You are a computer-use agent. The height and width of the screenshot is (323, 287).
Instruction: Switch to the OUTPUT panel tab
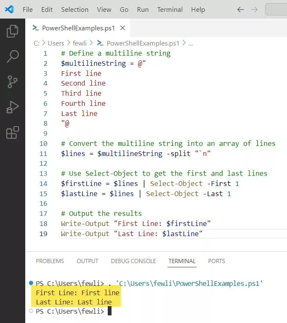click(88, 261)
